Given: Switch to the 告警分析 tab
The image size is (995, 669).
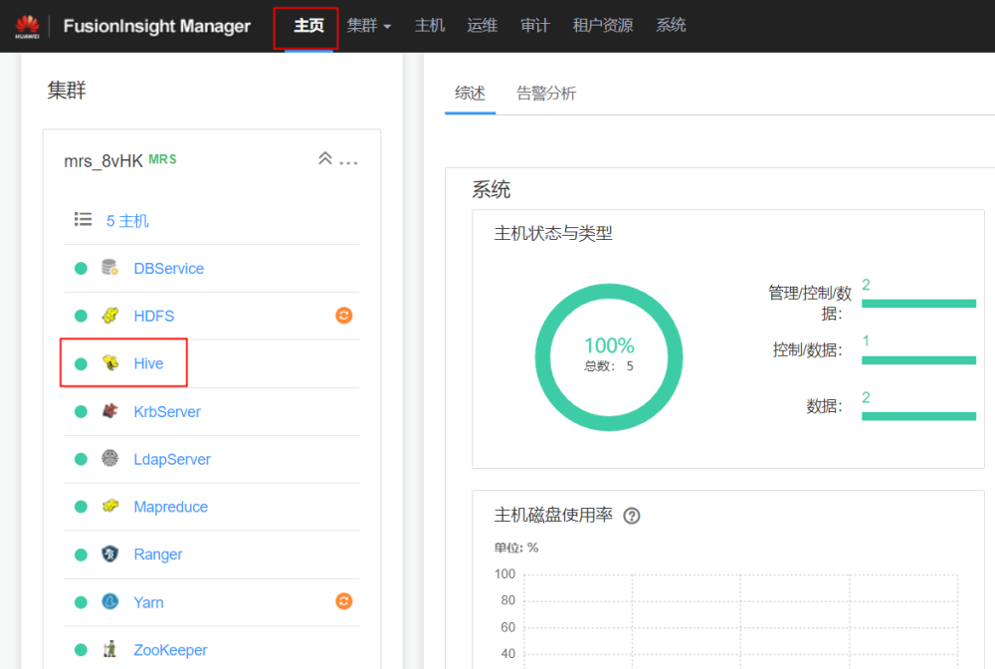Looking at the screenshot, I should (x=546, y=94).
